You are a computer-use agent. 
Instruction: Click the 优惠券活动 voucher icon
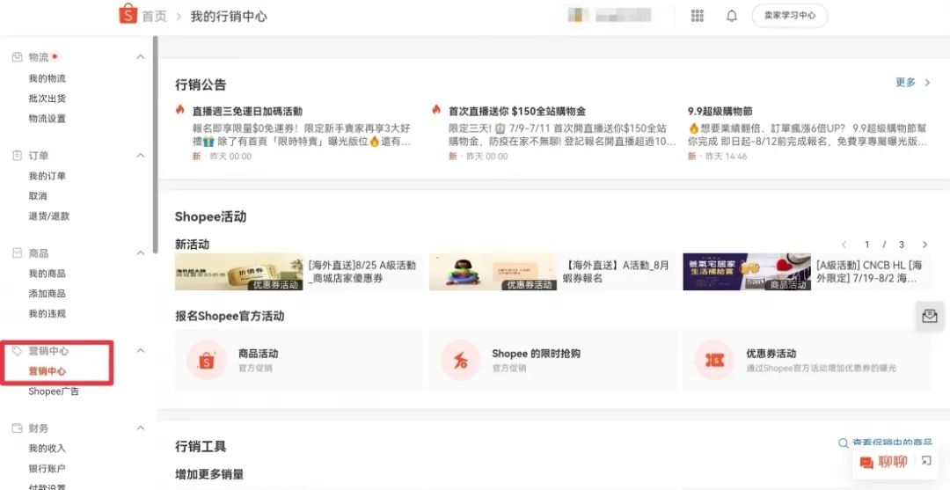coord(714,361)
